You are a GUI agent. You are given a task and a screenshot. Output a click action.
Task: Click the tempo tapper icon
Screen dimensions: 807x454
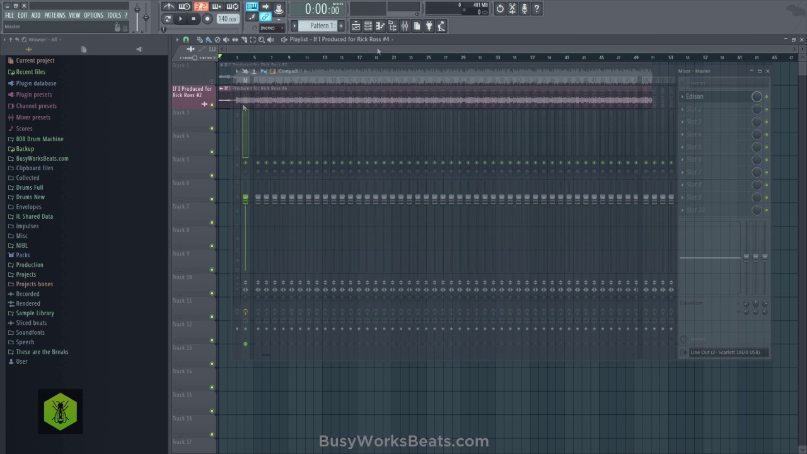click(441, 26)
